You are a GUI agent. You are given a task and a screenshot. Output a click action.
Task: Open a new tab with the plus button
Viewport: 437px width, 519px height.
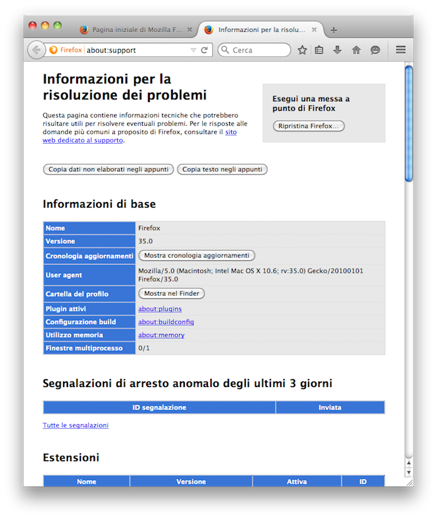[x=334, y=30]
